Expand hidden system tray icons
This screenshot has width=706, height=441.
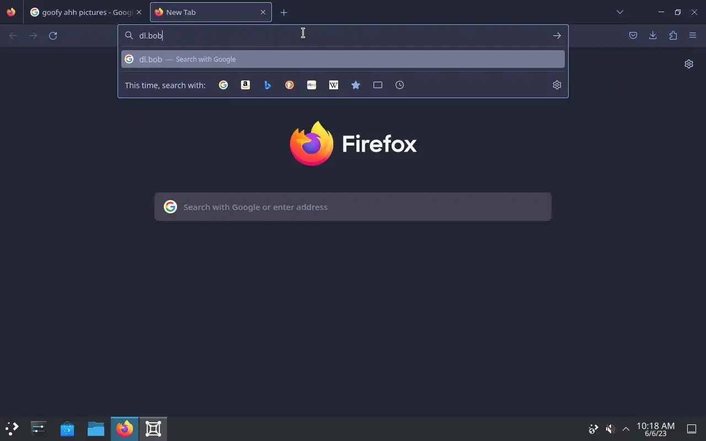click(x=626, y=429)
